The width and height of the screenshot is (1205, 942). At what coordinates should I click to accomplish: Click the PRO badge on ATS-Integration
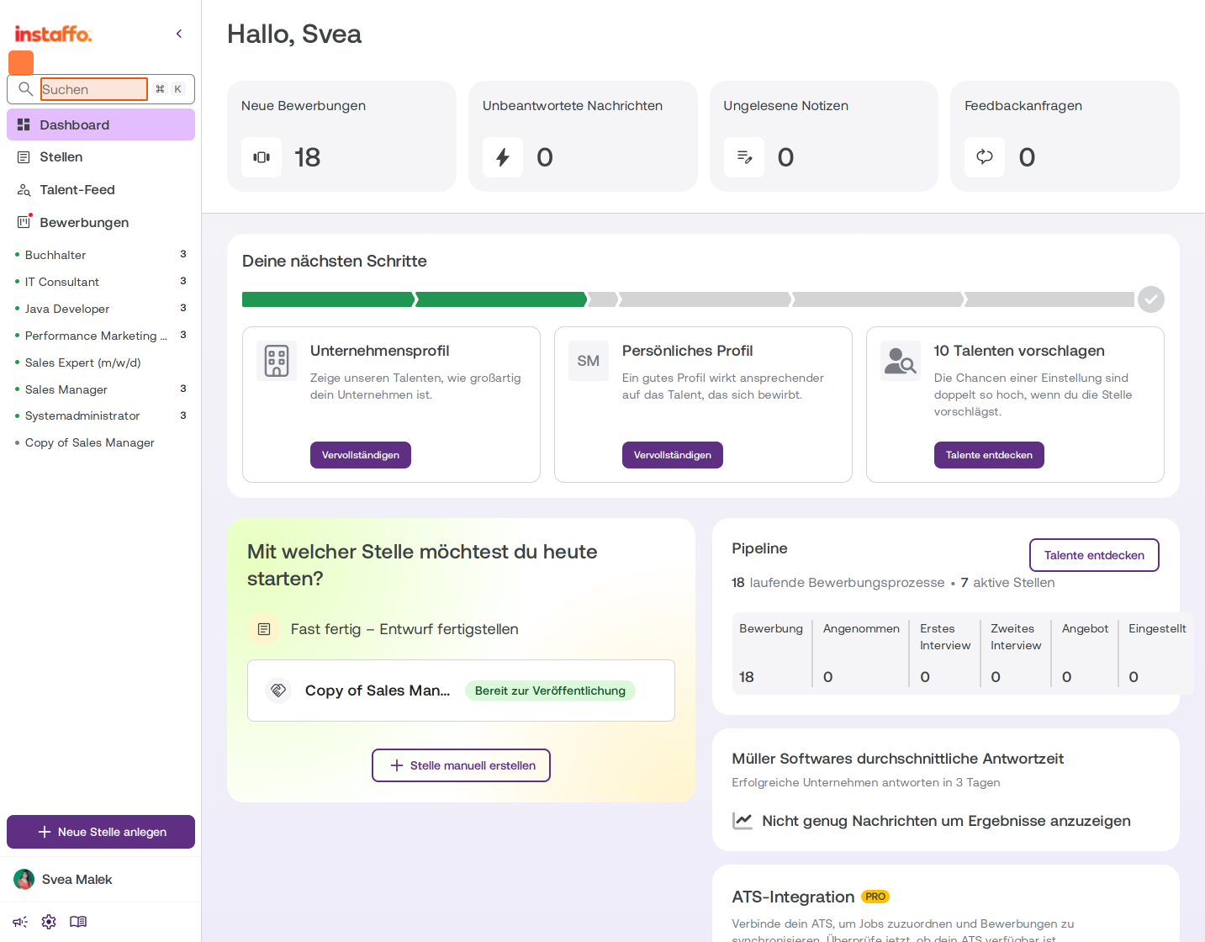click(x=875, y=897)
